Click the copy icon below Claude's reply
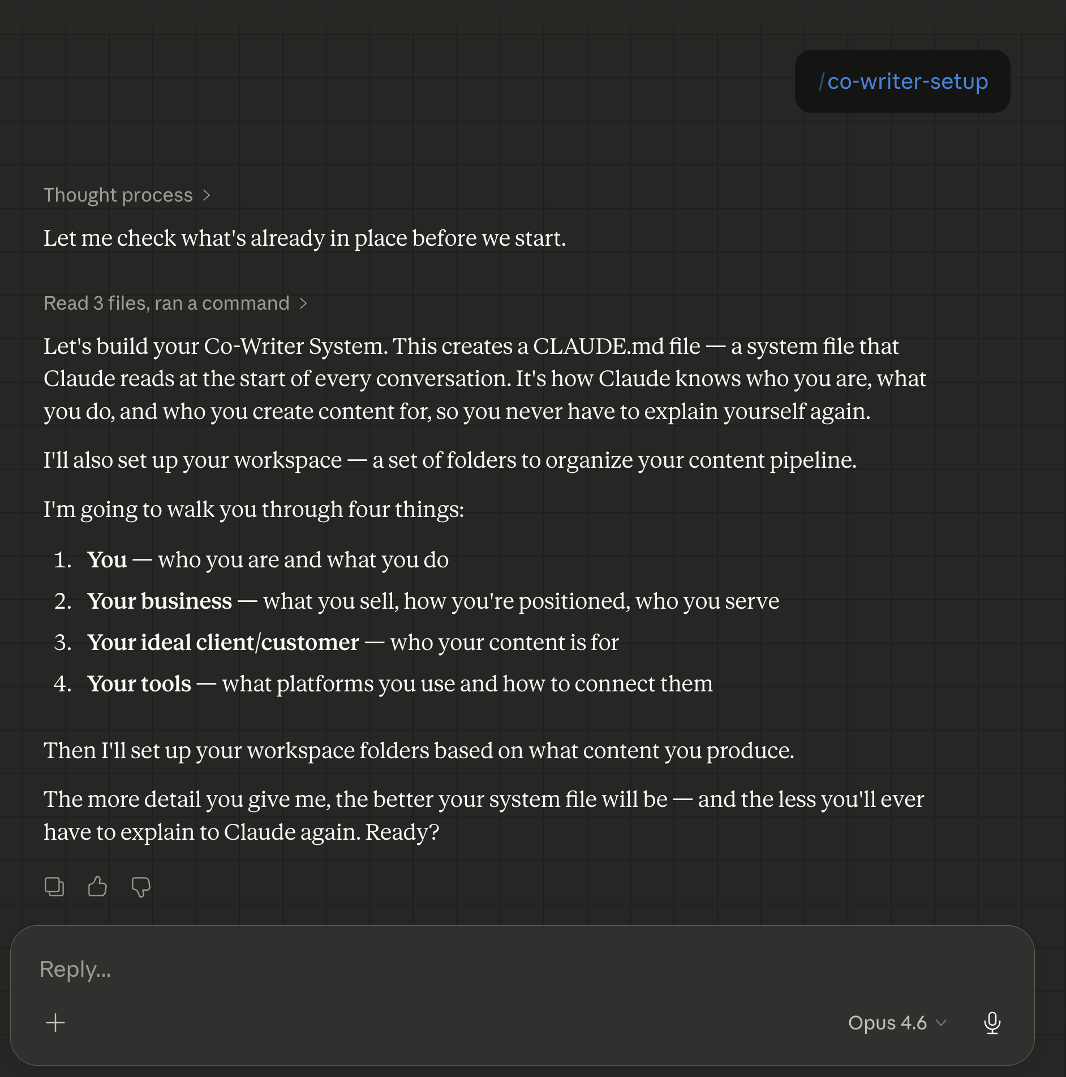Screen dimensions: 1066x1077 [x=54, y=886]
